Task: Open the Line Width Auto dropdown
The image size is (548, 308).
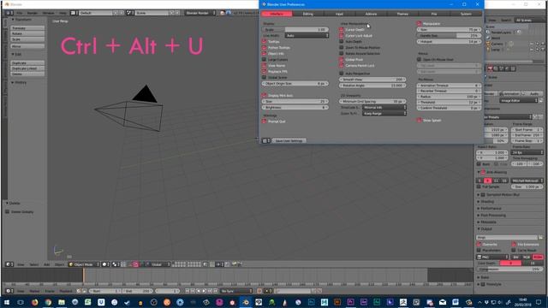Action: pos(307,36)
